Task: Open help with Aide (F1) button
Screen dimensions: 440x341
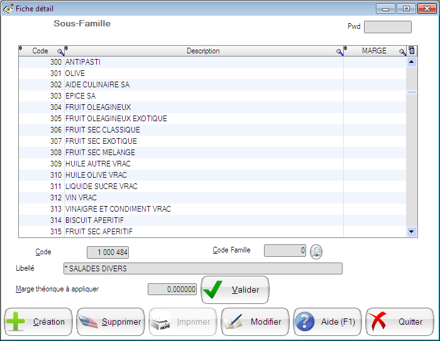Action: pyautogui.click(x=327, y=322)
